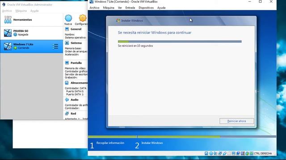Open Archivo menu in VirtualBox Administrador
Screen dimensions: 286x160
pos(7,11)
